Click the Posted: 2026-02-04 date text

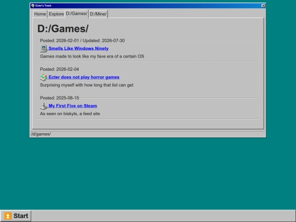(x=59, y=69)
